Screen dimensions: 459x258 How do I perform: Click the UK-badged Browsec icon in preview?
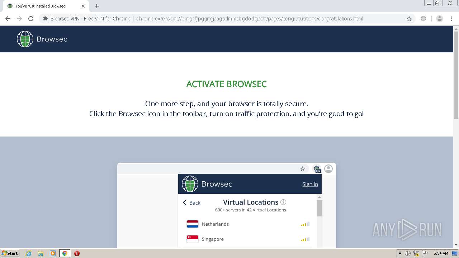tap(317, 169)
